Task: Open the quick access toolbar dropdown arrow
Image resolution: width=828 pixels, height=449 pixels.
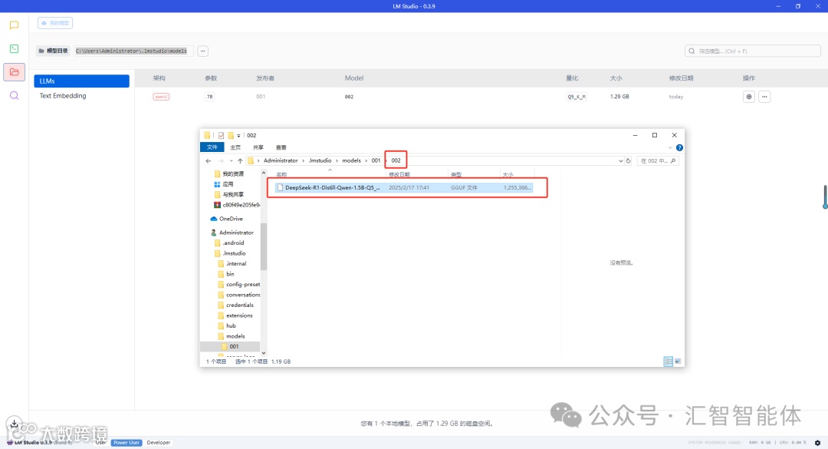Action: coord(238,135)
